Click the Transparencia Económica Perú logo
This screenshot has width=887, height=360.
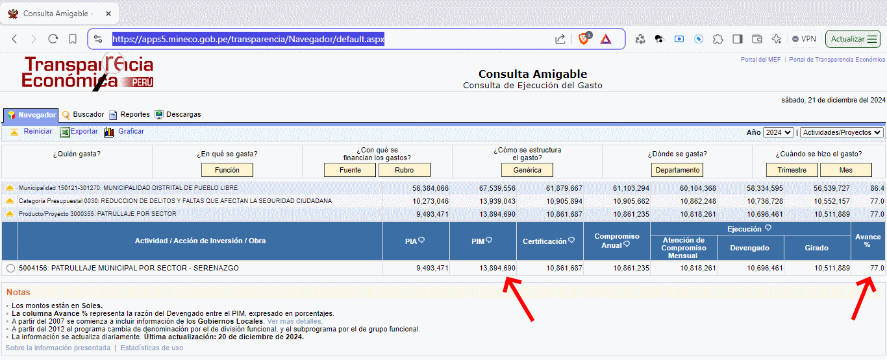point(88,72)
